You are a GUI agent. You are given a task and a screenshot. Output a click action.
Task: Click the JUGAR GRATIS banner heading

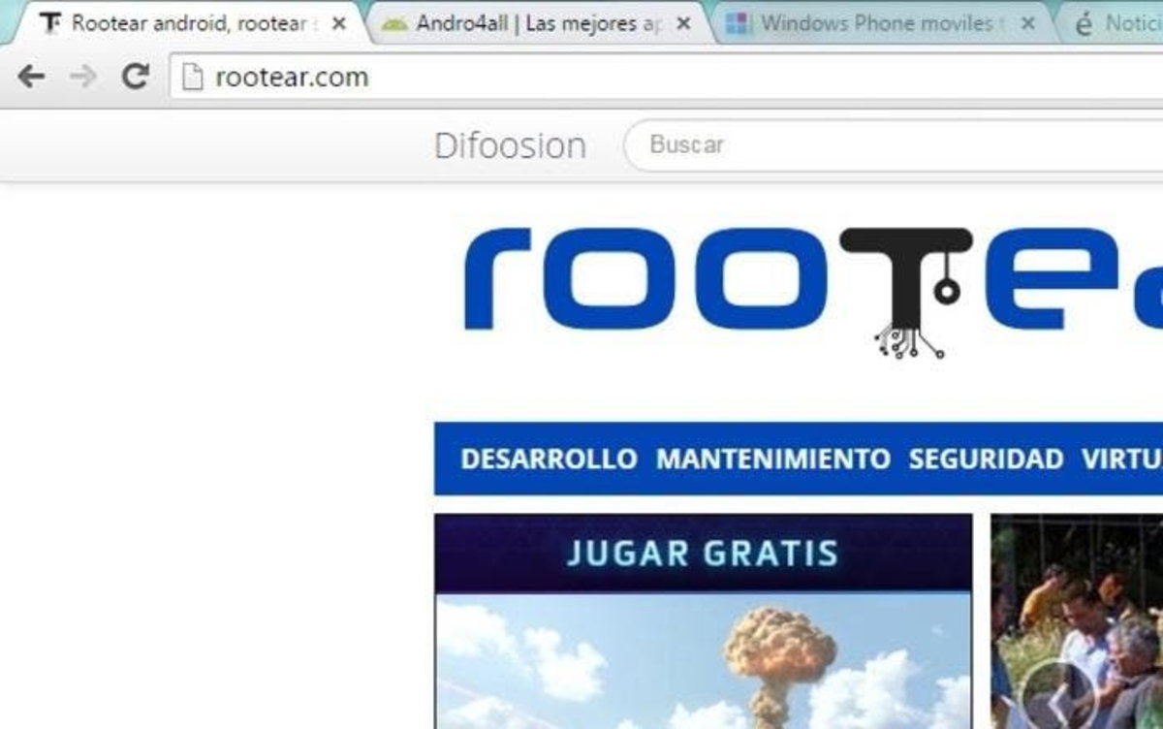[703, 553]
